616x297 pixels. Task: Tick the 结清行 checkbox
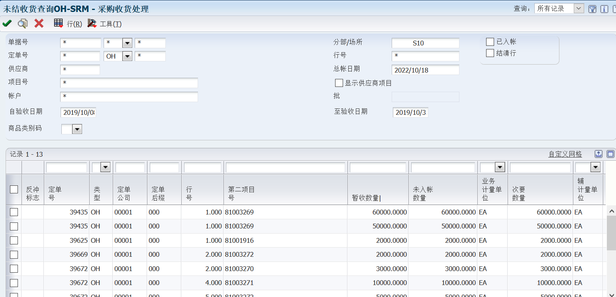coord(490,53)
